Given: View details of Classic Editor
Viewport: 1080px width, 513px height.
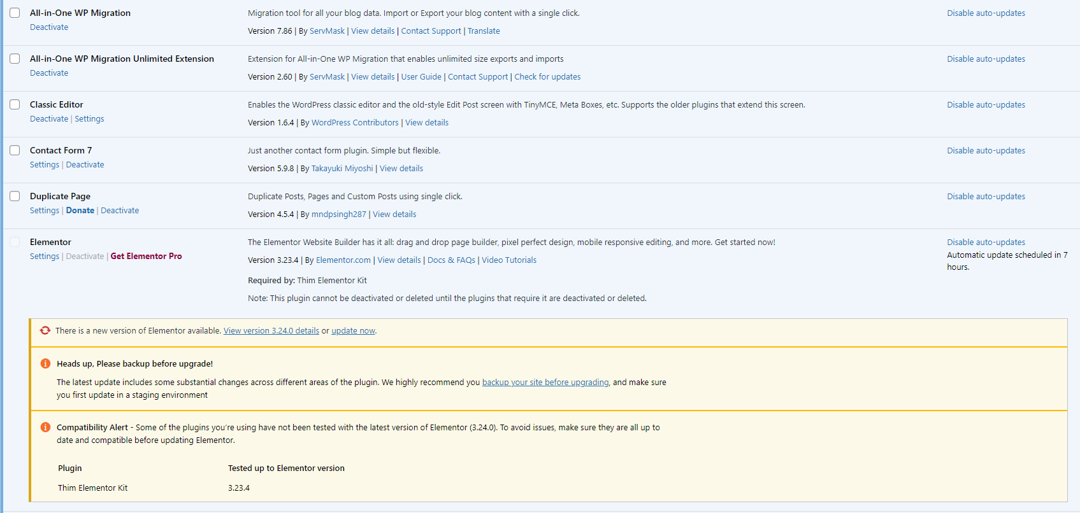Looking at the screenshot, I should click(x=427, y=123).
